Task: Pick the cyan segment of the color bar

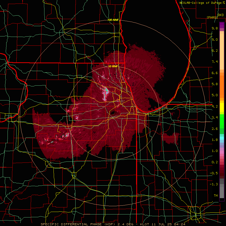Action: pos(222,138)
